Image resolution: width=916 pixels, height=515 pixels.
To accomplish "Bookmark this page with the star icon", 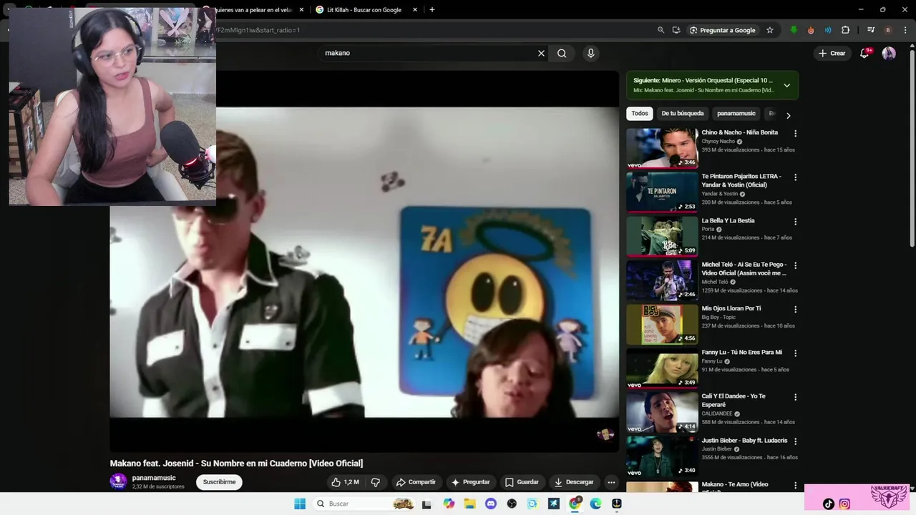I will point(770,30).
